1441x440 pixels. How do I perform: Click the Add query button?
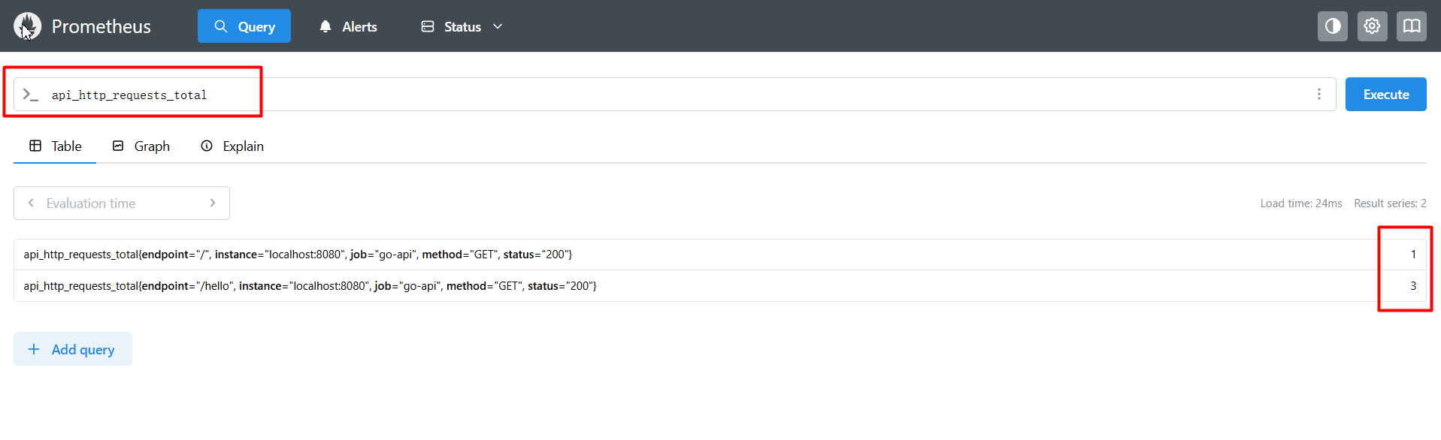click(73, 349)
